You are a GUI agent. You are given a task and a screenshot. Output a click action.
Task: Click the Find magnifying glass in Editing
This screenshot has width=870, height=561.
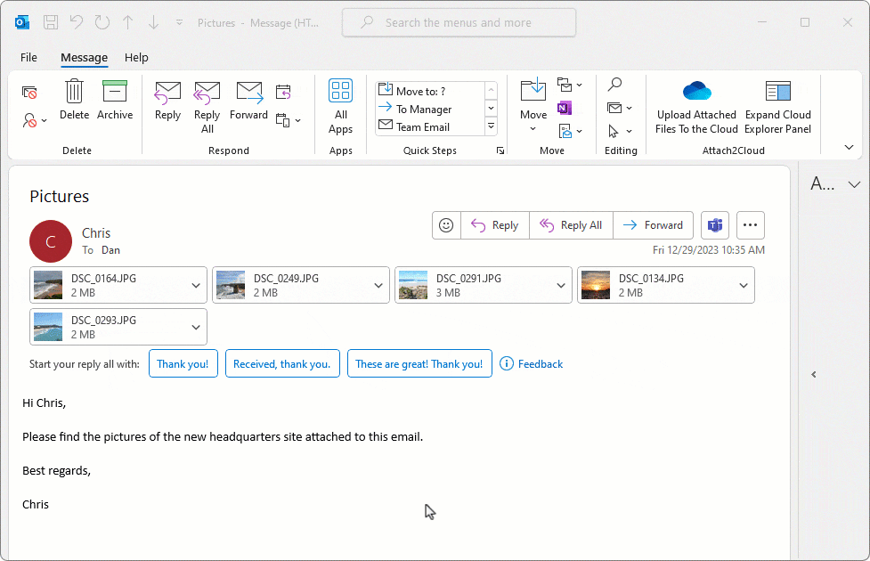[614, 85]
